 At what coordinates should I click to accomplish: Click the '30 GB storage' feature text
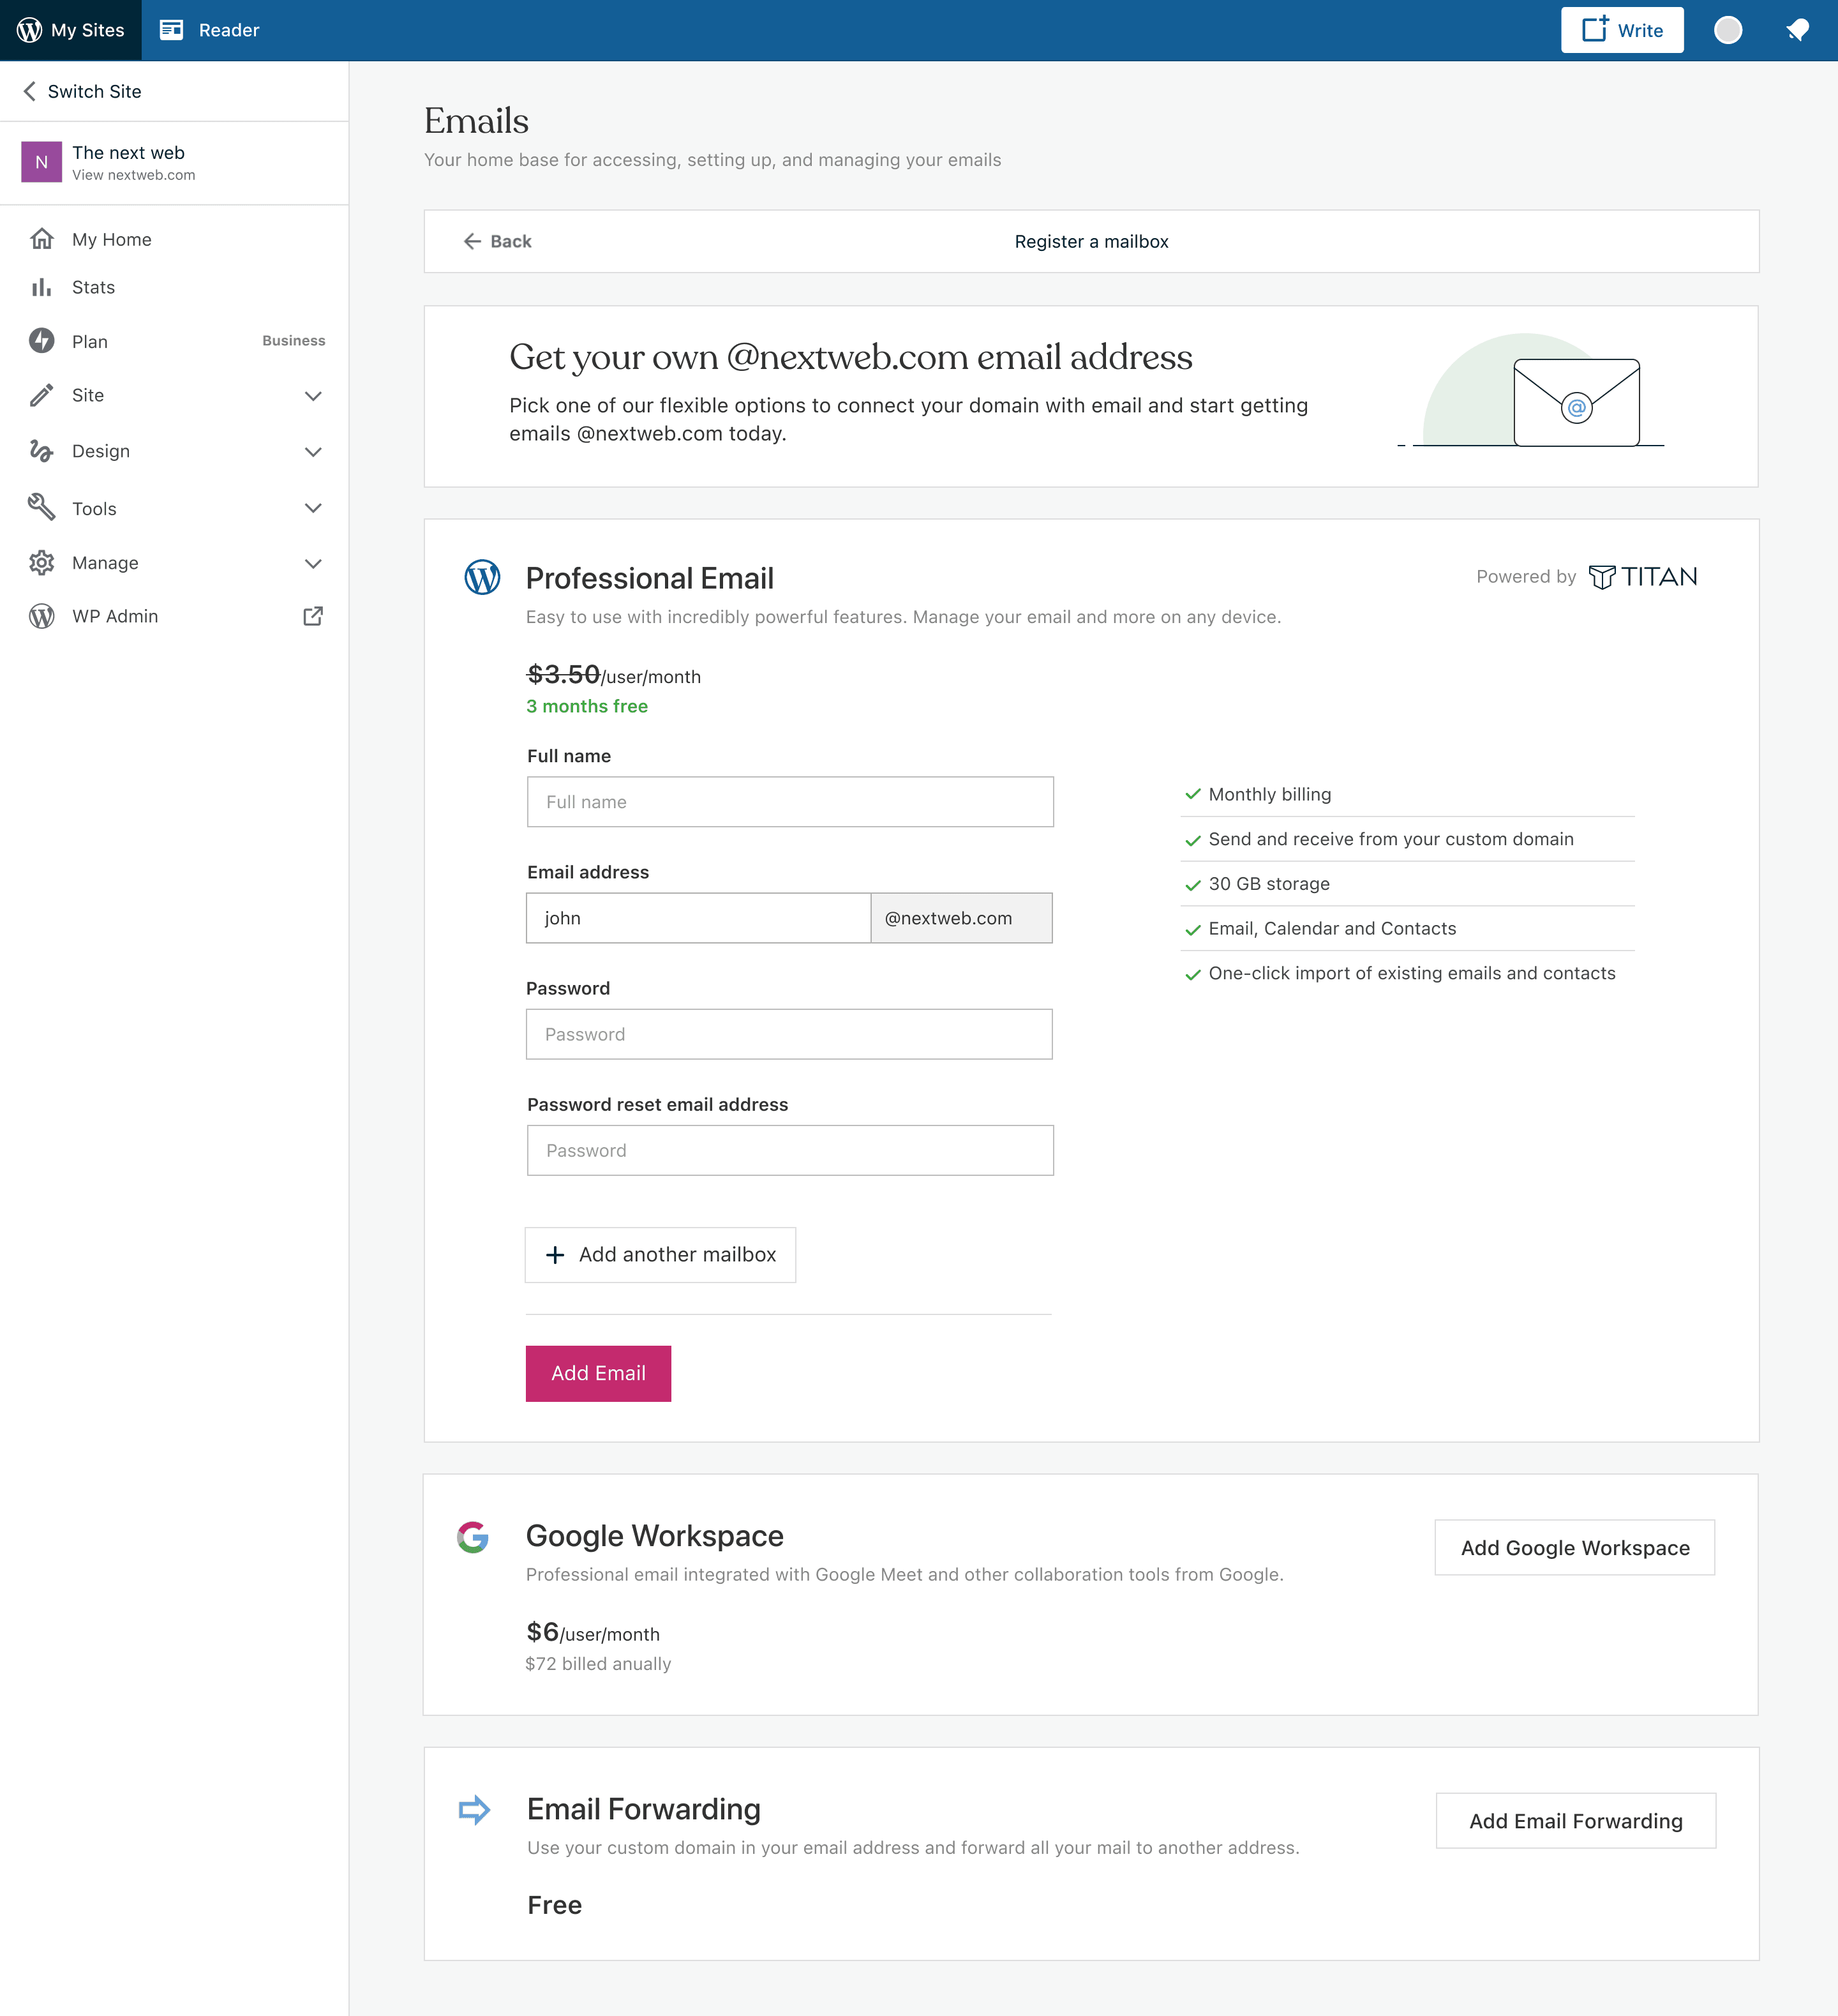point(1269,884)
